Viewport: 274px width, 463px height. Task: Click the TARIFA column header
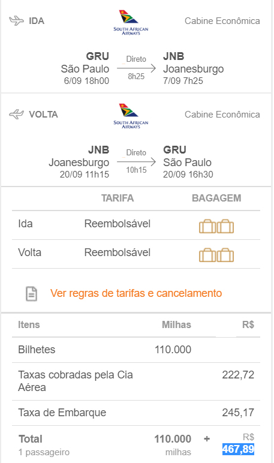click(x=118, y=198)
